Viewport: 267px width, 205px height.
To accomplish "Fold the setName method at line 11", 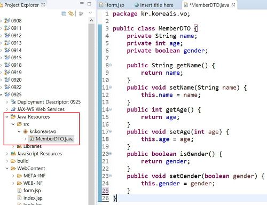I will [x=111, y=87].
